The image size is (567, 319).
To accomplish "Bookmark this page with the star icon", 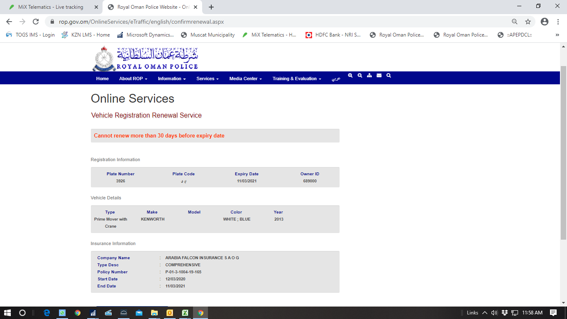I will (528, 22).
